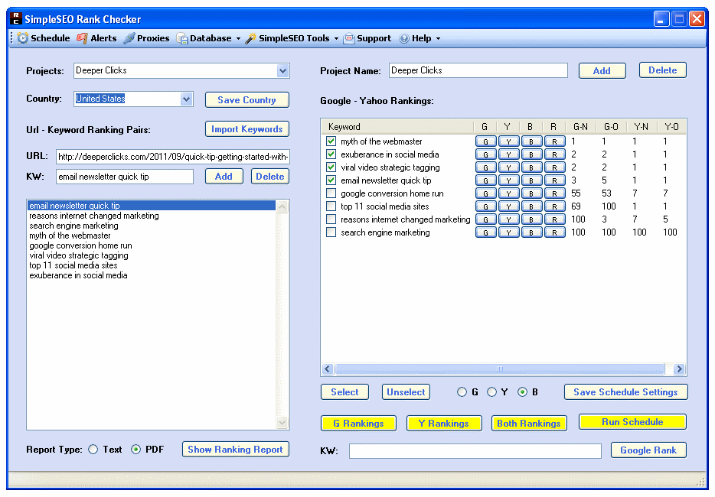
Task: Click Save Schedule Settings button
Action: click(x=625, y=391)
